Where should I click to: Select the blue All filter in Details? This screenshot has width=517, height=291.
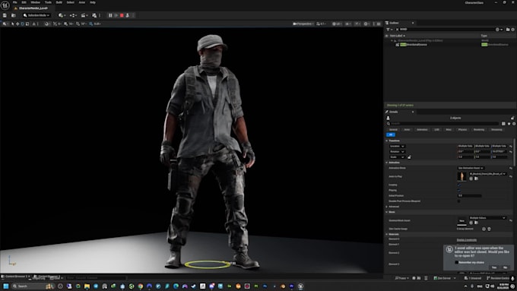pos(391,134)
